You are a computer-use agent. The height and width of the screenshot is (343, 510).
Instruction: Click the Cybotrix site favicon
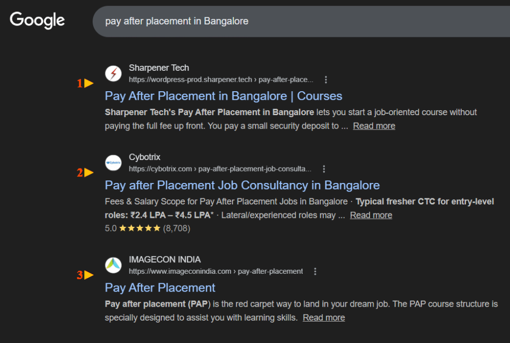pyautogui.click(x=114, y=163)
